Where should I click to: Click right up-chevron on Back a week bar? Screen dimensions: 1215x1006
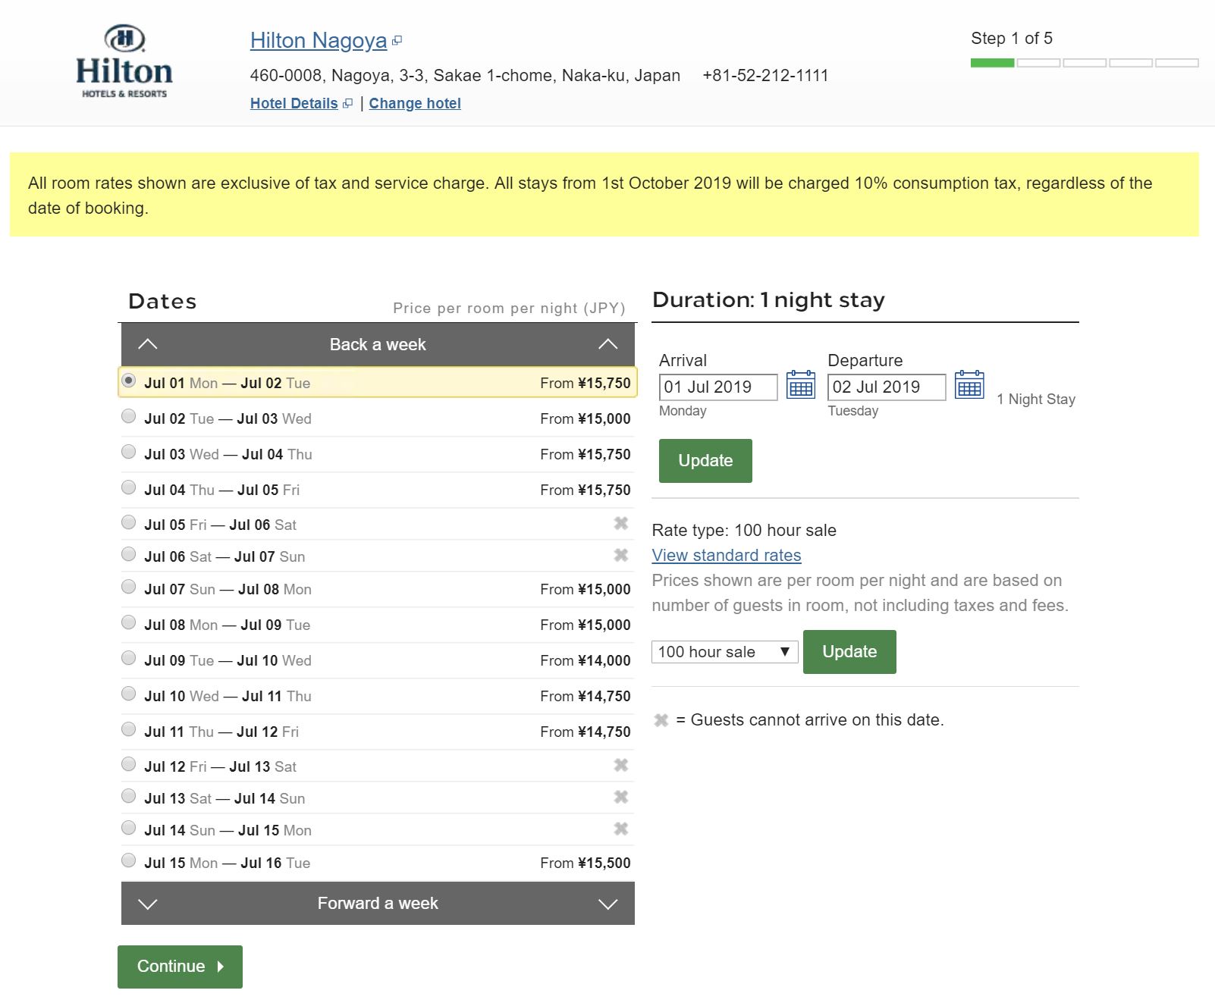608,344
